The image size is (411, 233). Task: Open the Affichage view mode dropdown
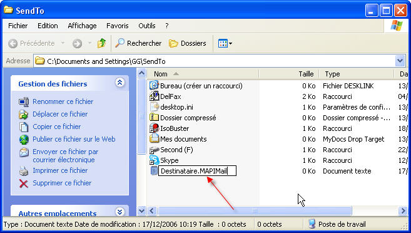tap(225, 43)
